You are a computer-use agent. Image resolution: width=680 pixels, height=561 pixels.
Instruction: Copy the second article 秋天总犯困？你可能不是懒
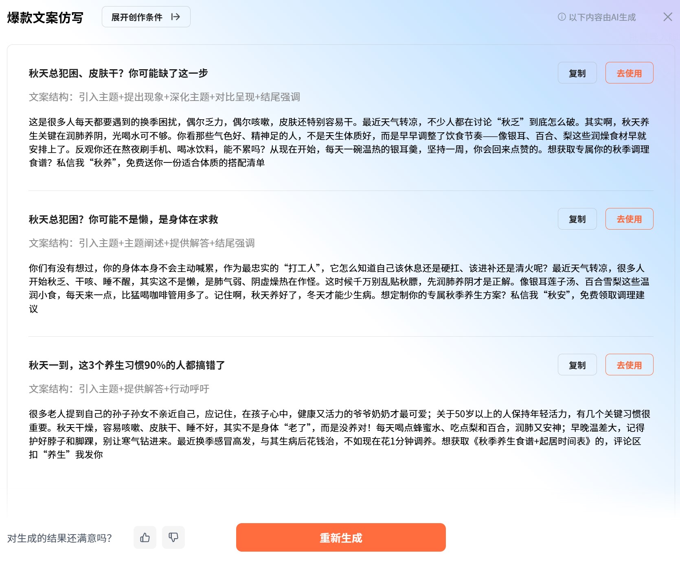coord(577,219)
